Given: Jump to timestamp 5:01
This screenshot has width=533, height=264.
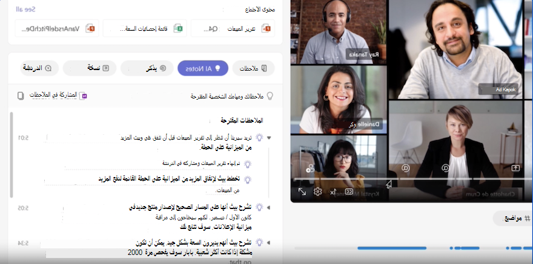Looking at the screenshot, I should pyautogui.click(x=24, y=138).
